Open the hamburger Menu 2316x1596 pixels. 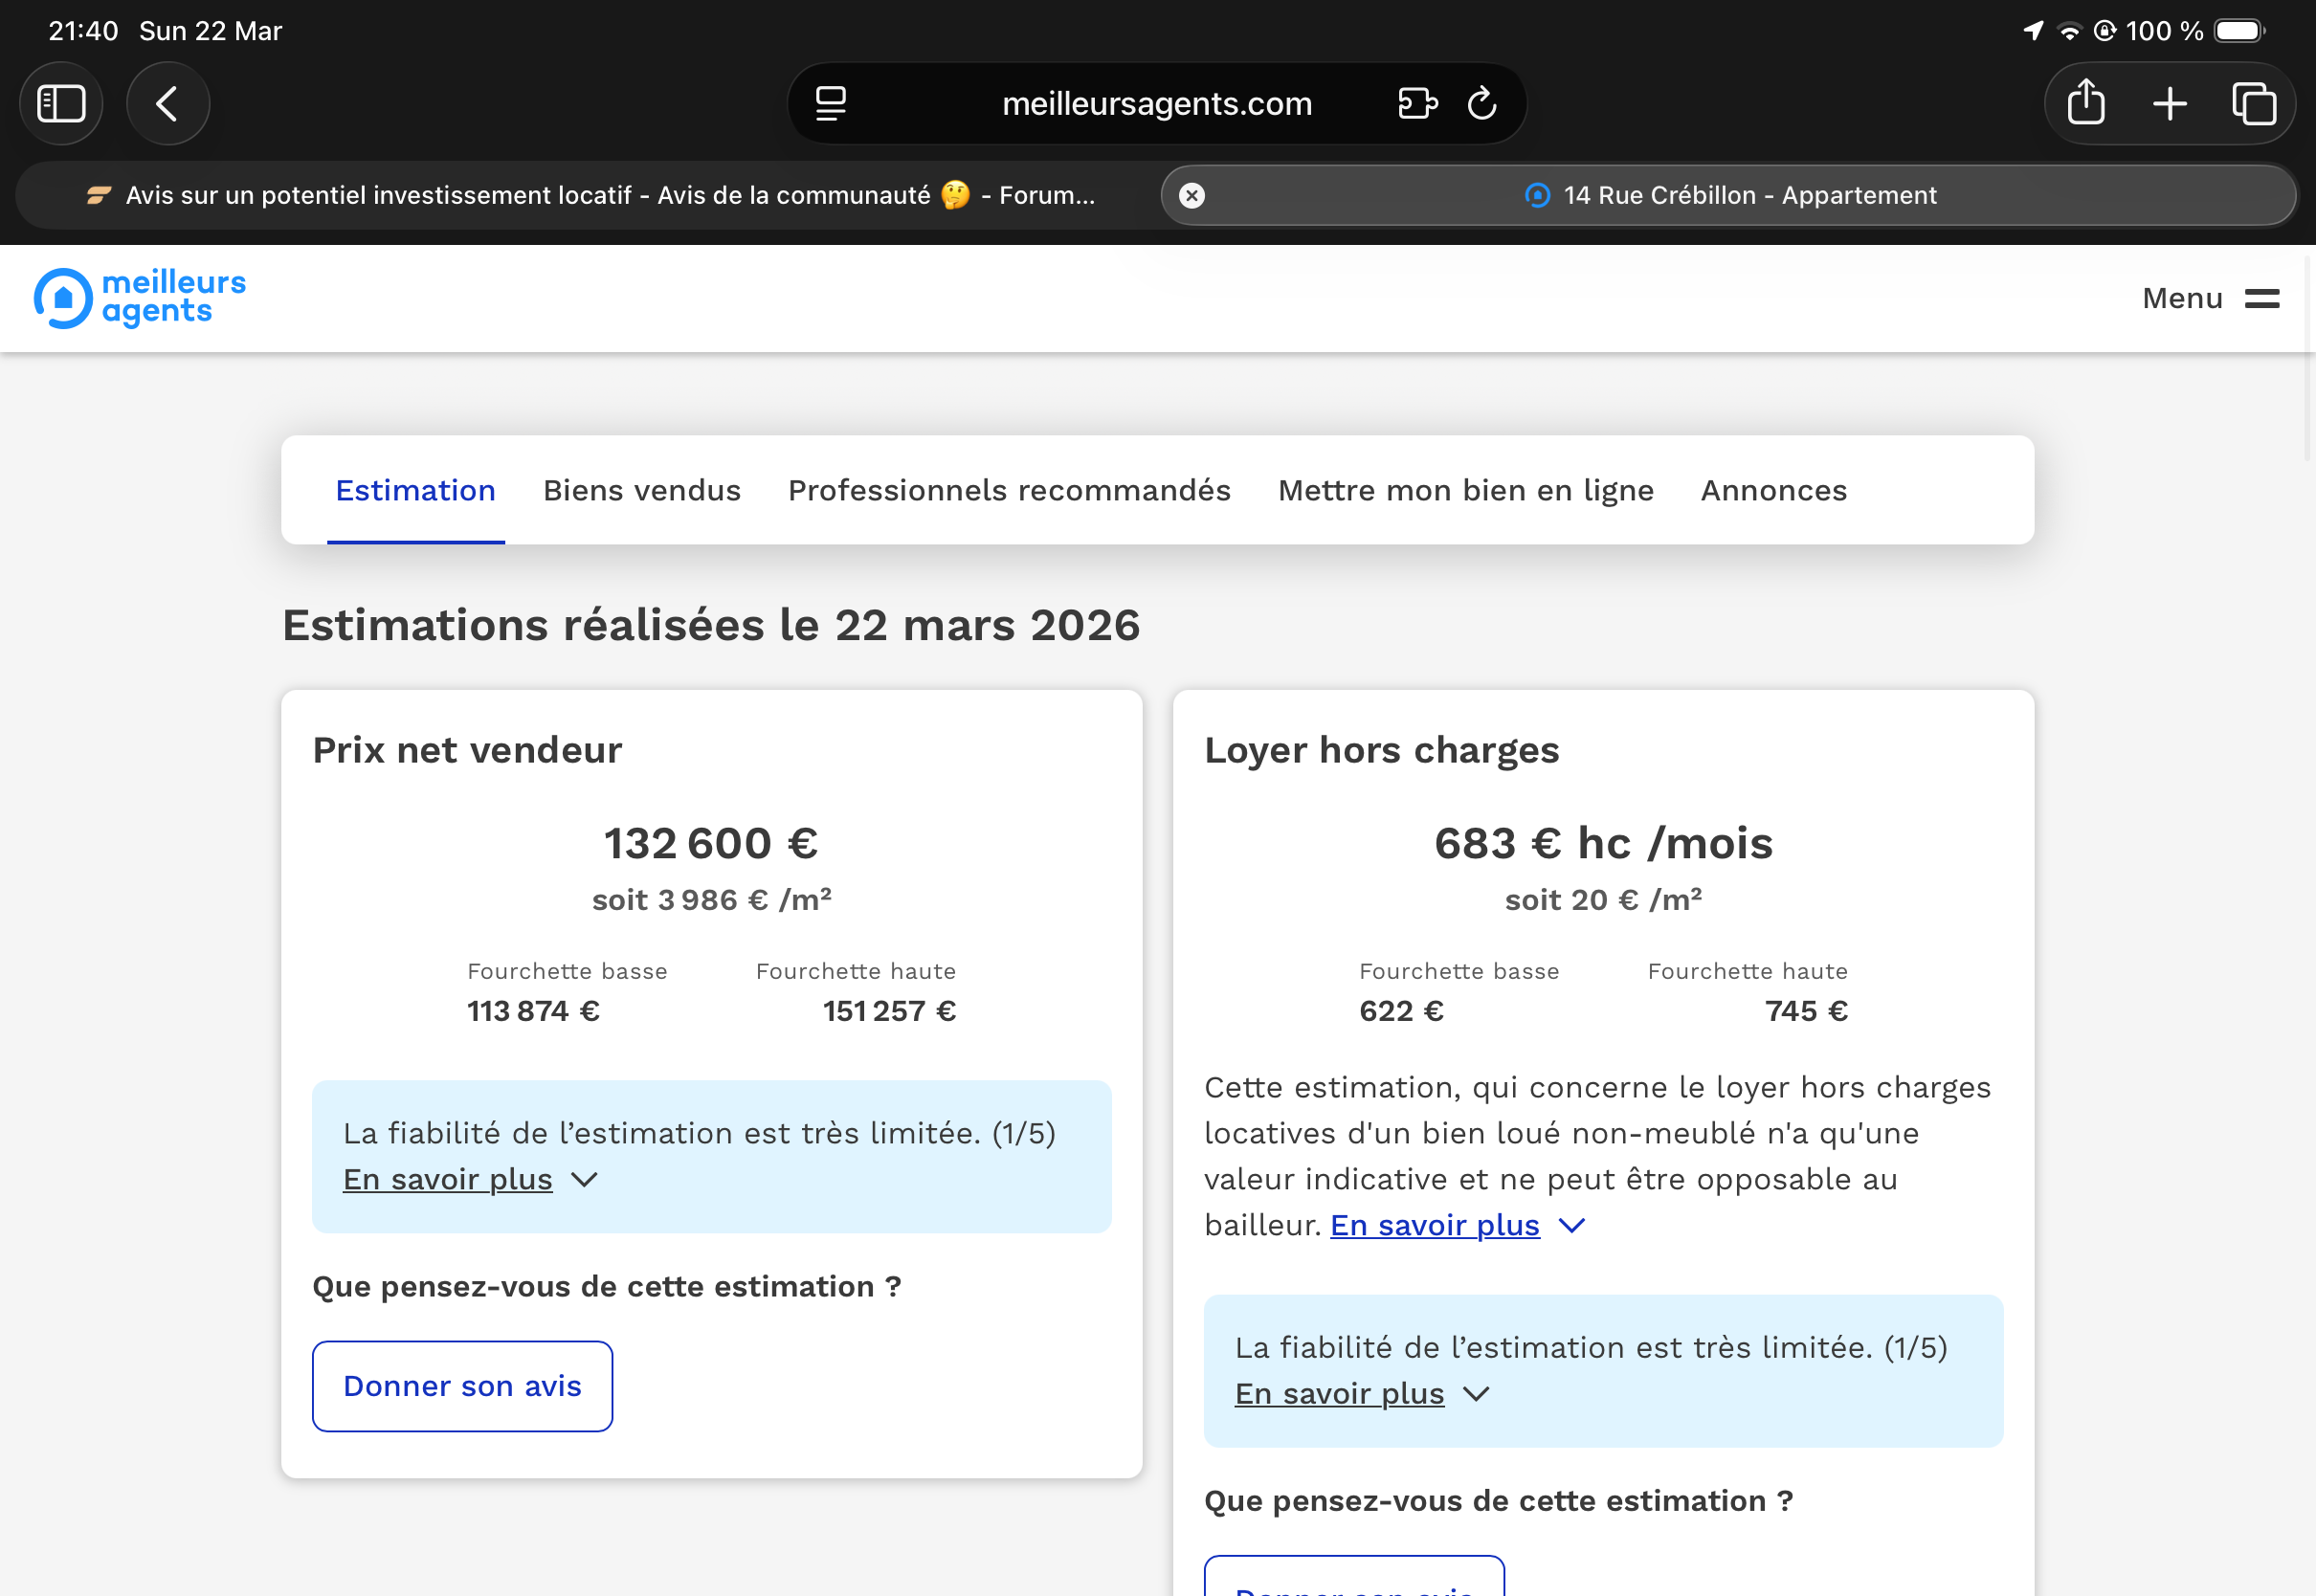coord(2210,298)
